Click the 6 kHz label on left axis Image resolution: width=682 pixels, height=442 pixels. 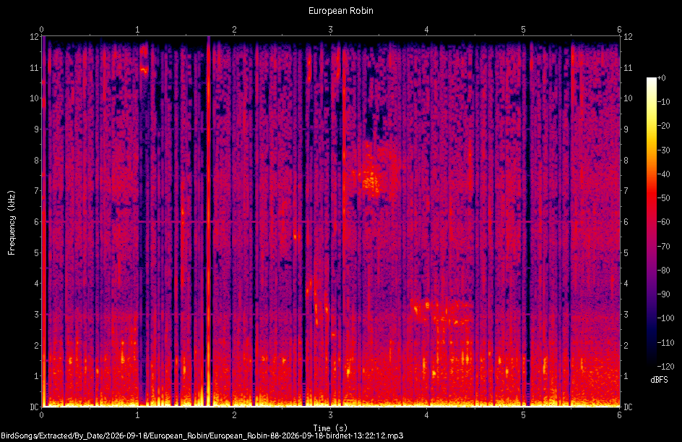tap(36, 221)
